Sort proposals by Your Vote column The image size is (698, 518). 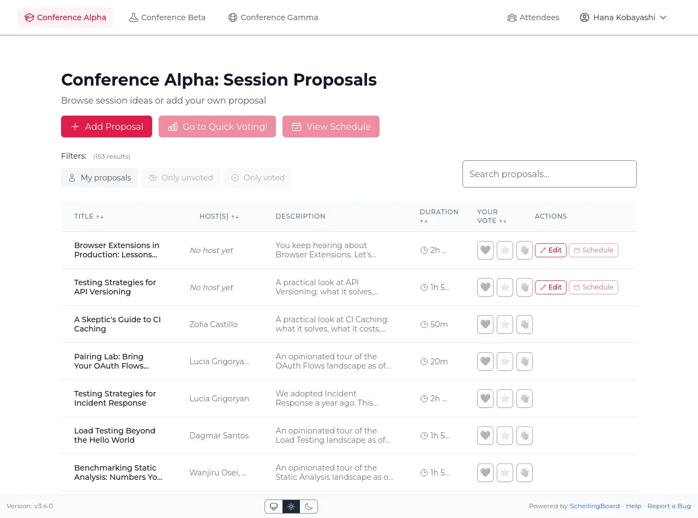pyautogui.click(x=492, y=216)
